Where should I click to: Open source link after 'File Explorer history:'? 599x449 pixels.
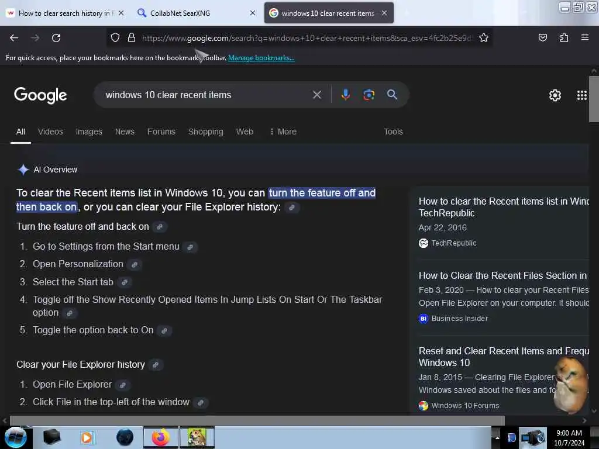pyautogui.click(x=292, y=208)
